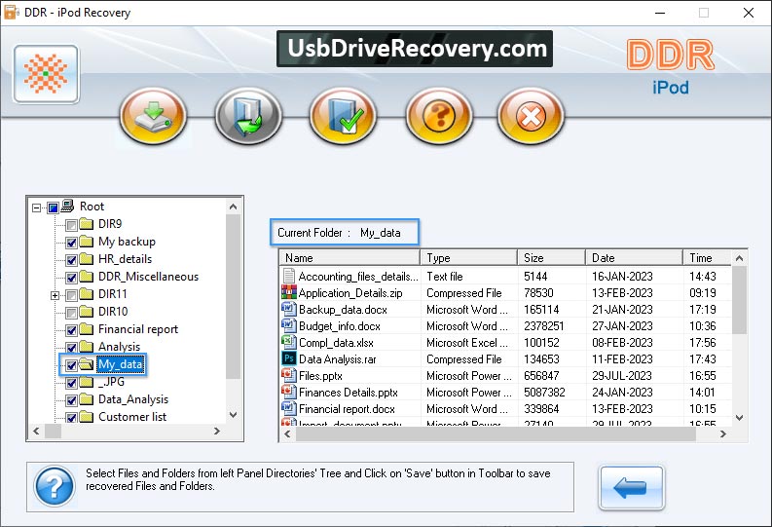Image resolution: width=772 pixels, height=527 pixels.
Task: Click the Compressed File type of Data Analysis.rar
Action: [463, 359]
